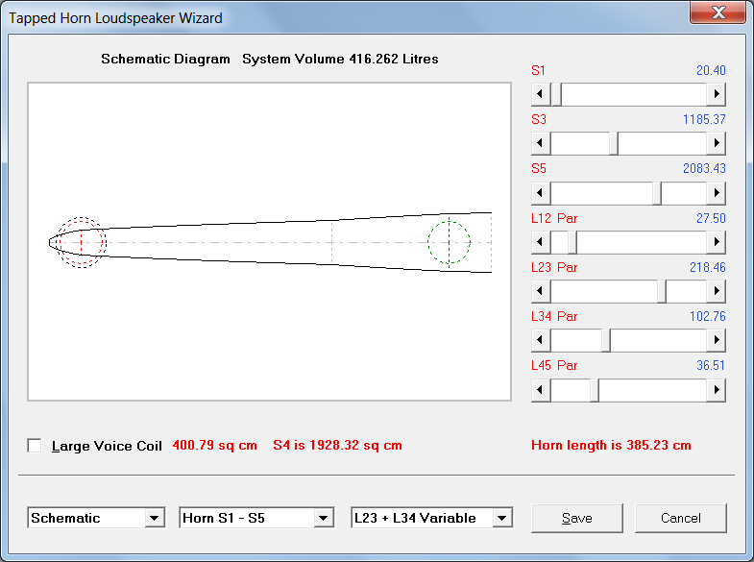This screenshot has height=562, width=754.
Task: Click the L23 slider thumb
Action: point(662,291)
